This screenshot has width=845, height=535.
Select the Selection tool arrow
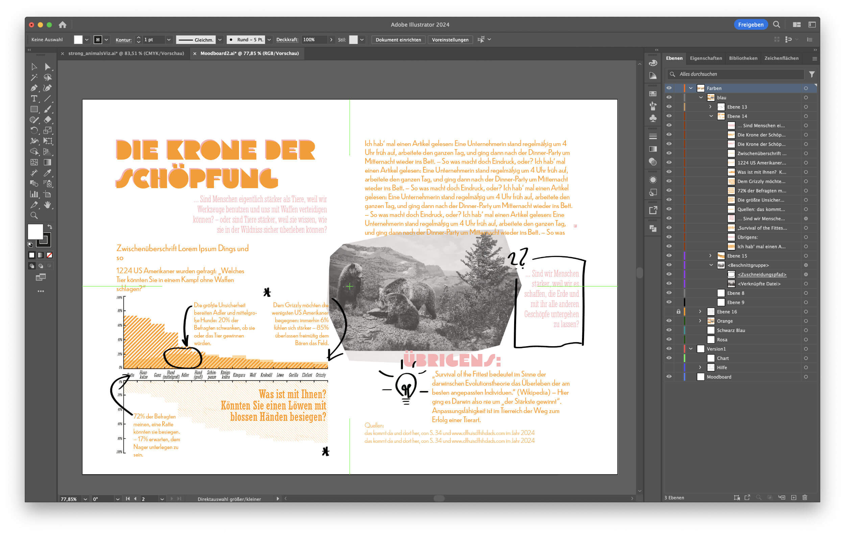coord(34,67)
